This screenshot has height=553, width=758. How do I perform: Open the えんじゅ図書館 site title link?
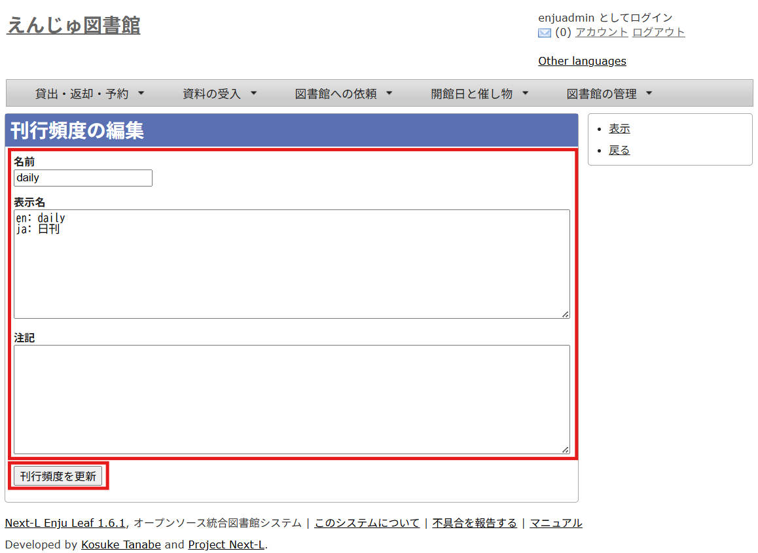pos(73,25)
